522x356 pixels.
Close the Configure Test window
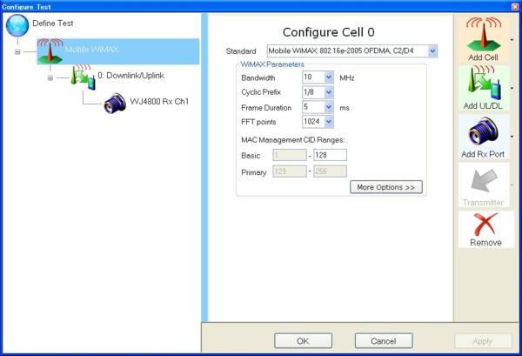pos(515,7)
